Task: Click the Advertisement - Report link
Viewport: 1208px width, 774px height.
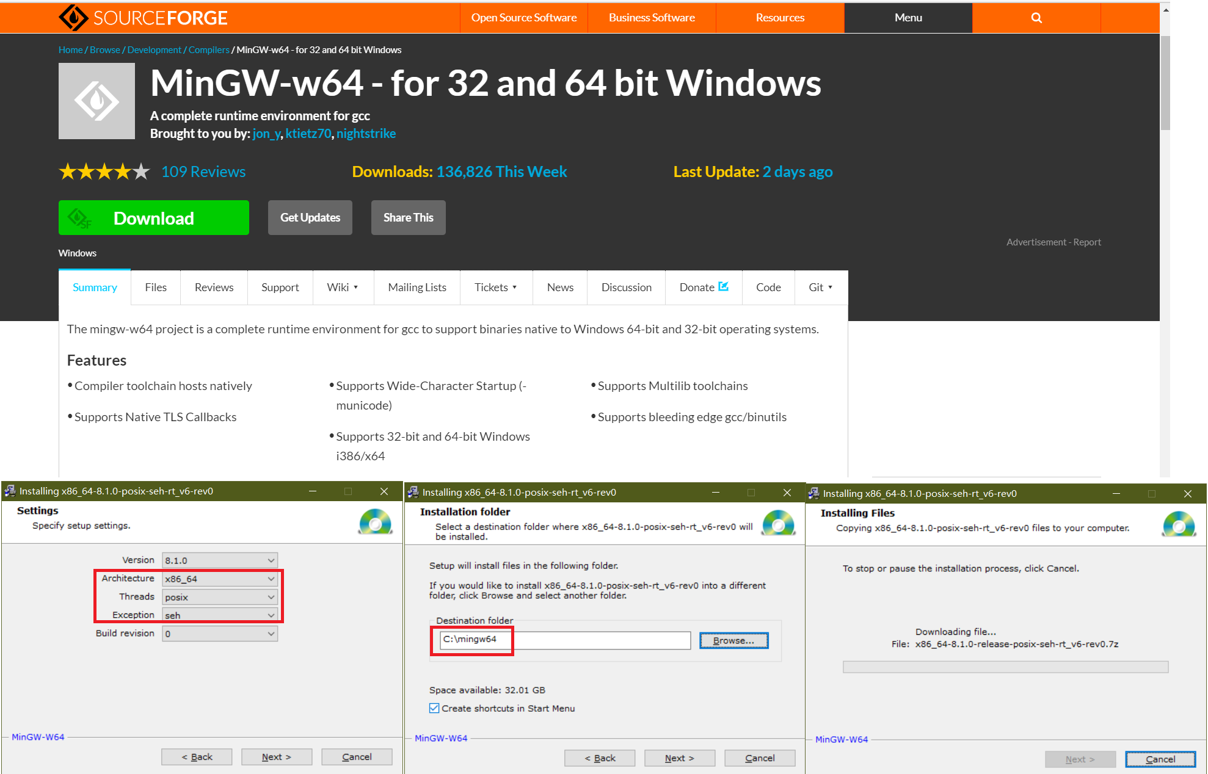Action: click(1053, 242)
